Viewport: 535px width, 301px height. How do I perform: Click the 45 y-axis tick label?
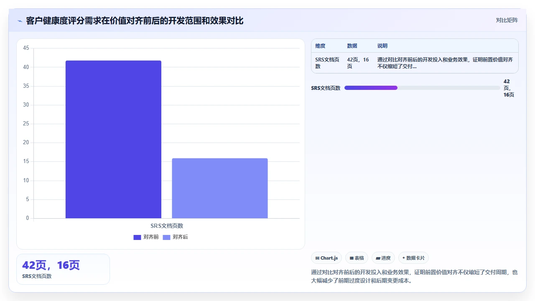(26, 48)
